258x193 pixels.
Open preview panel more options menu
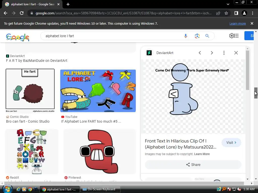[x=224, y=53]
